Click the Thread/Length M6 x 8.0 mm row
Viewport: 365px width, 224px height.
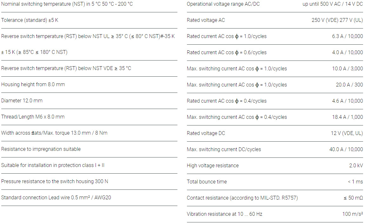(33, 117)
